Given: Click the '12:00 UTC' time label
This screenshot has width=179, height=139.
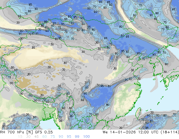Looking at the screenshot, I should coord(148,132).
